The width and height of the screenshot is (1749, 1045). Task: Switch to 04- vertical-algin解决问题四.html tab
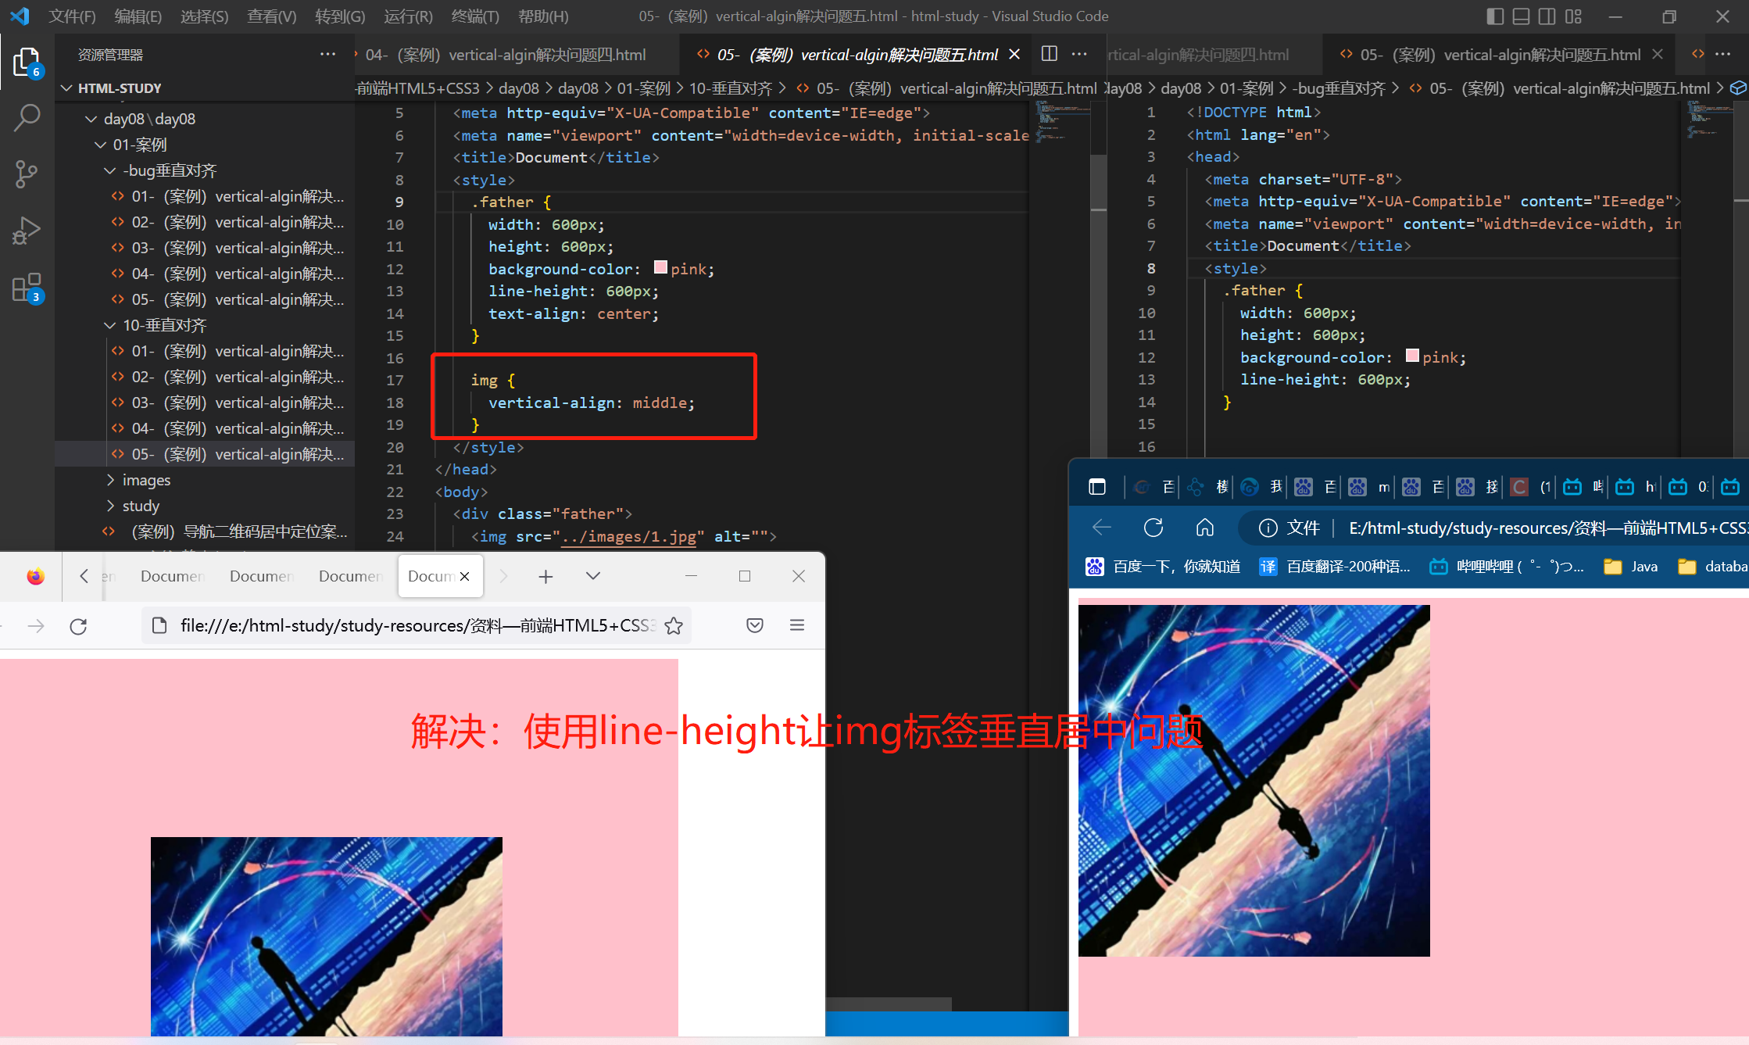click(506, 55)
